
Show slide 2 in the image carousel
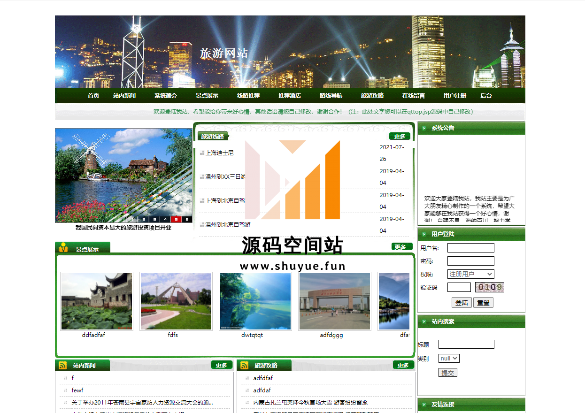point(143,219)
